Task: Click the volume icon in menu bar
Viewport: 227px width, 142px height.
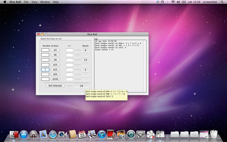Action: click(x=178, y=2)
